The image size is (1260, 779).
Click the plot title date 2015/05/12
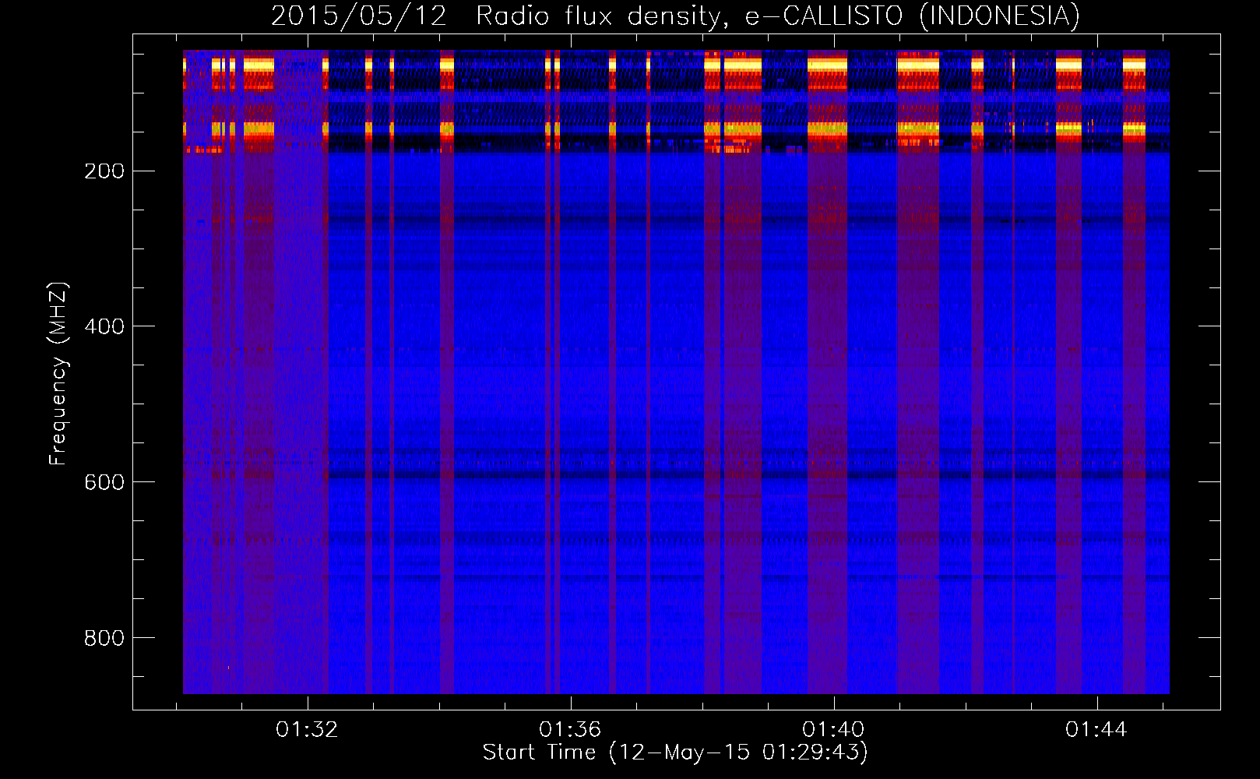coord(359,16)
